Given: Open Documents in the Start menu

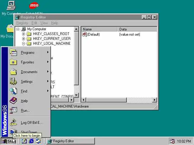Looking at the screenshot, I should (x=29, y=72).
